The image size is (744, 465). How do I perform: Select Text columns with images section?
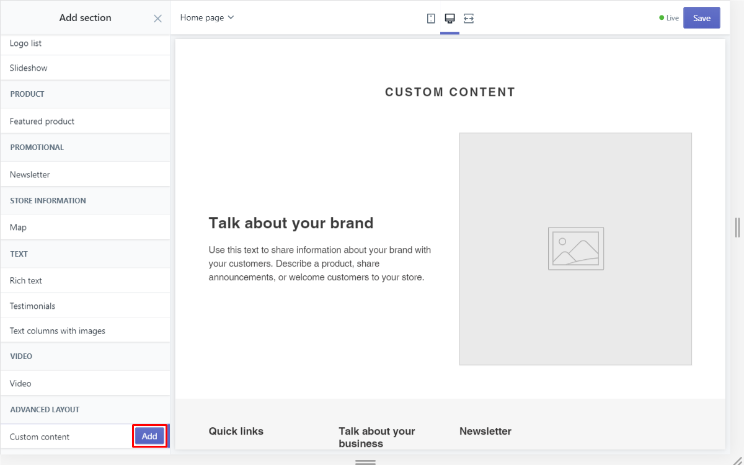85,331
